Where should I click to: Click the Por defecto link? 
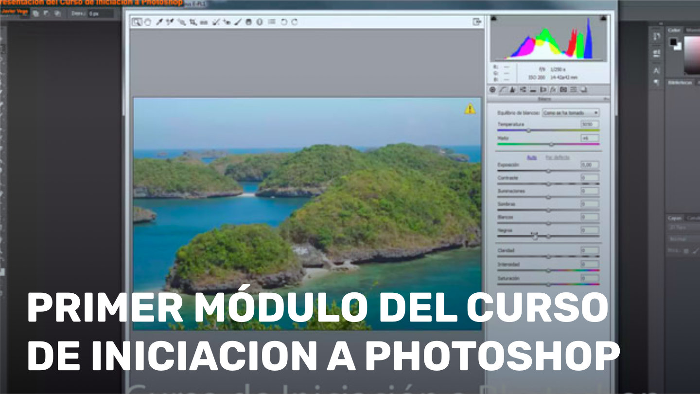point(557,157)
